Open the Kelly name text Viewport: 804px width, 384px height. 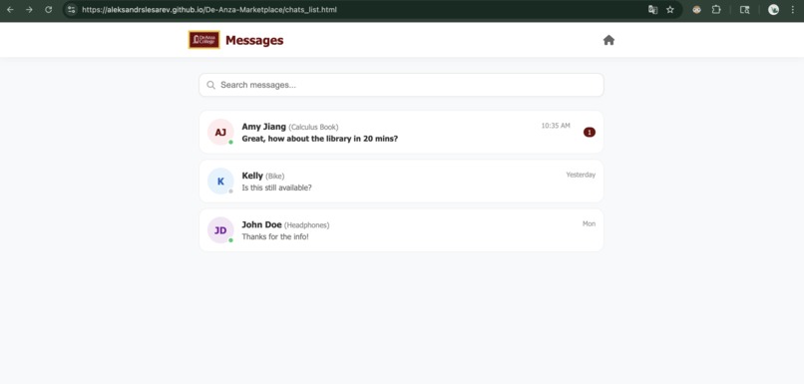pos(252,176)
